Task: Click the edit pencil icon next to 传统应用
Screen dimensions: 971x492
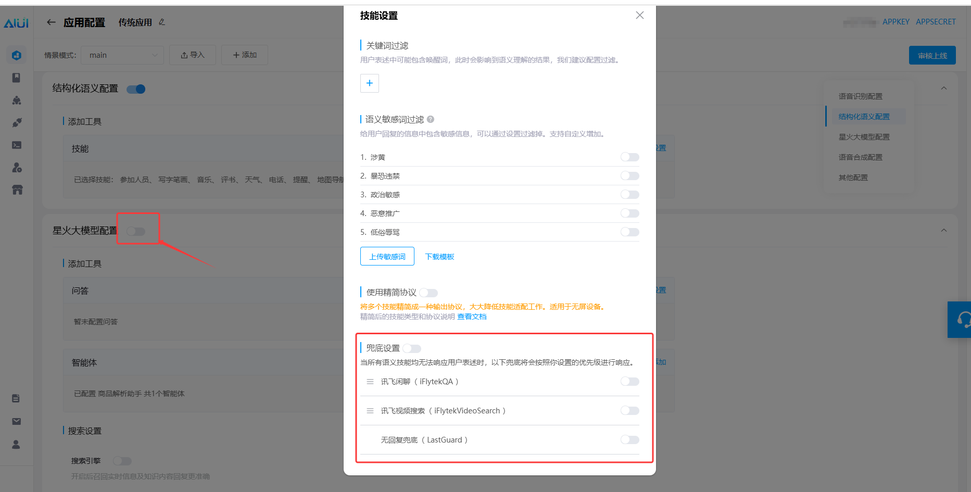Action: [x=162, y=22]
